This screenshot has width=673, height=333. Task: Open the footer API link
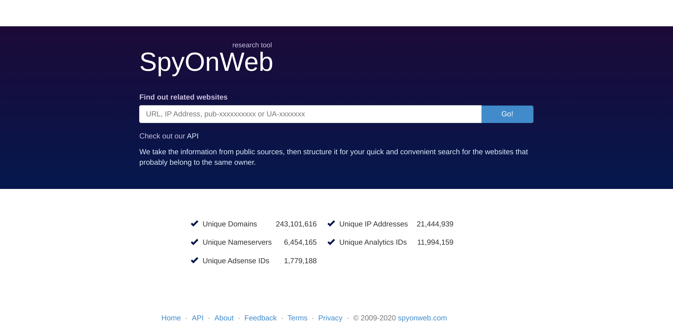[x=198, y=318]
